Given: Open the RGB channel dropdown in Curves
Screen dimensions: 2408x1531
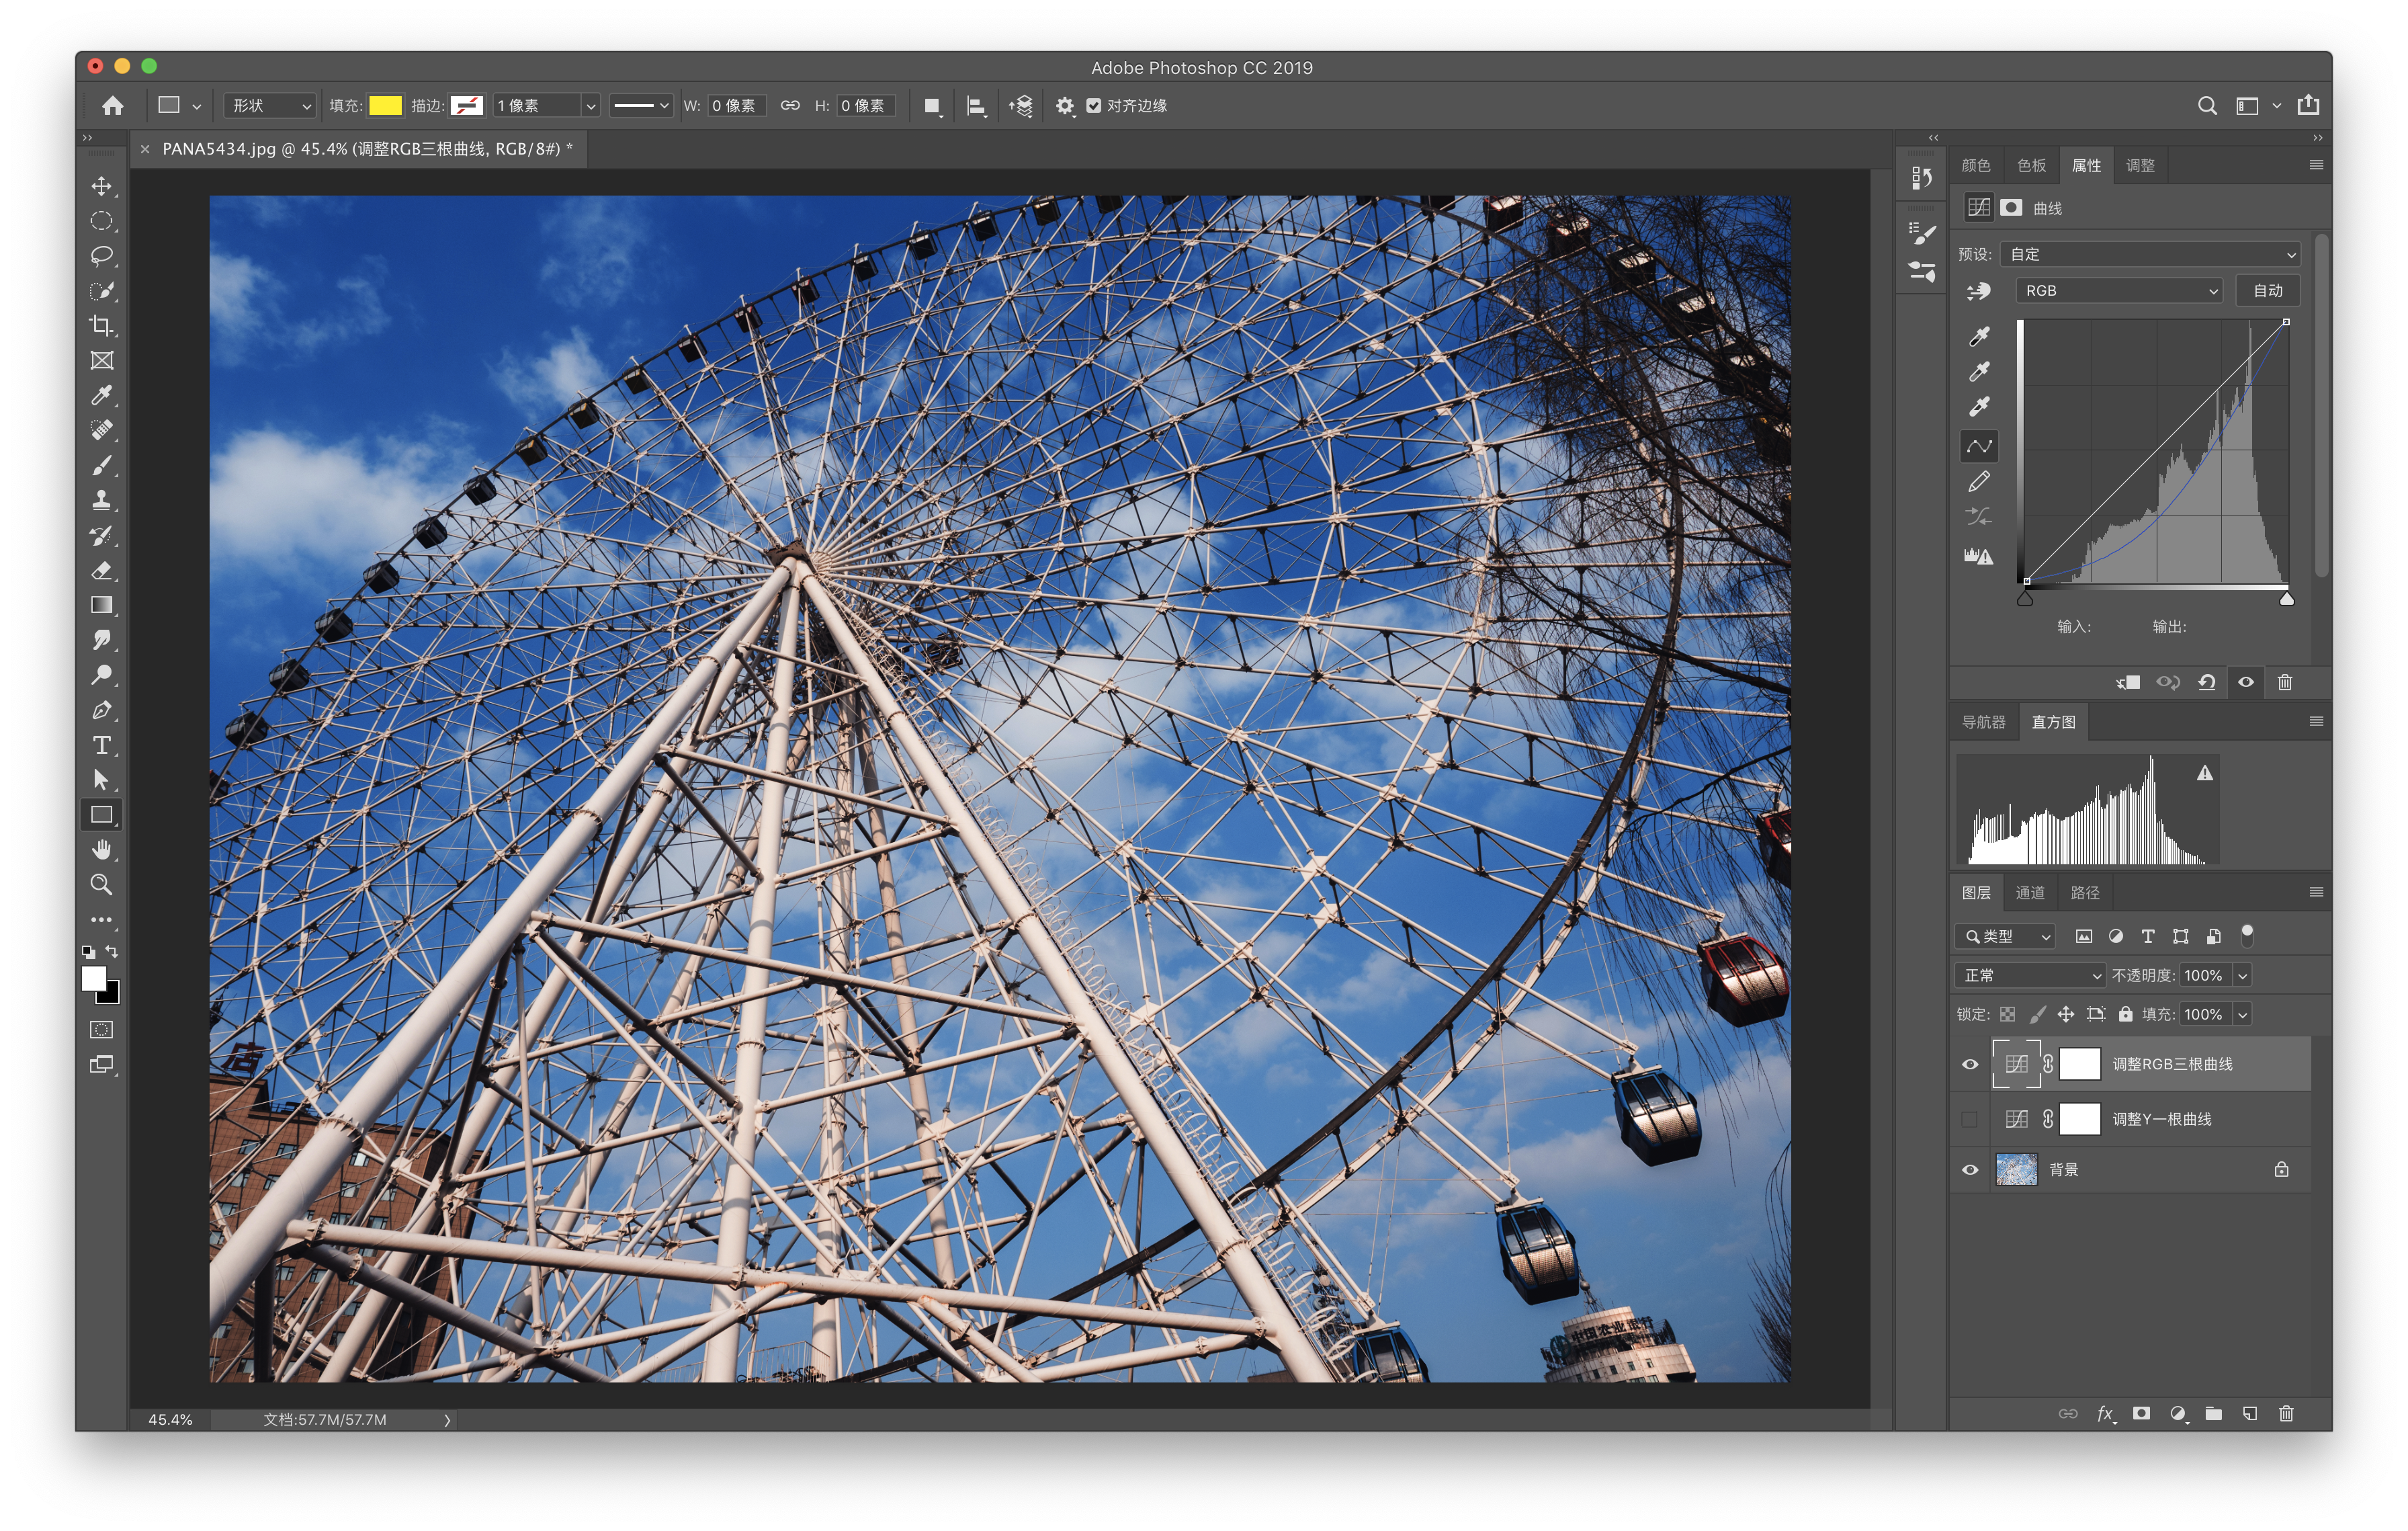Looking at the screenshot, I should tap(2119, 291).
